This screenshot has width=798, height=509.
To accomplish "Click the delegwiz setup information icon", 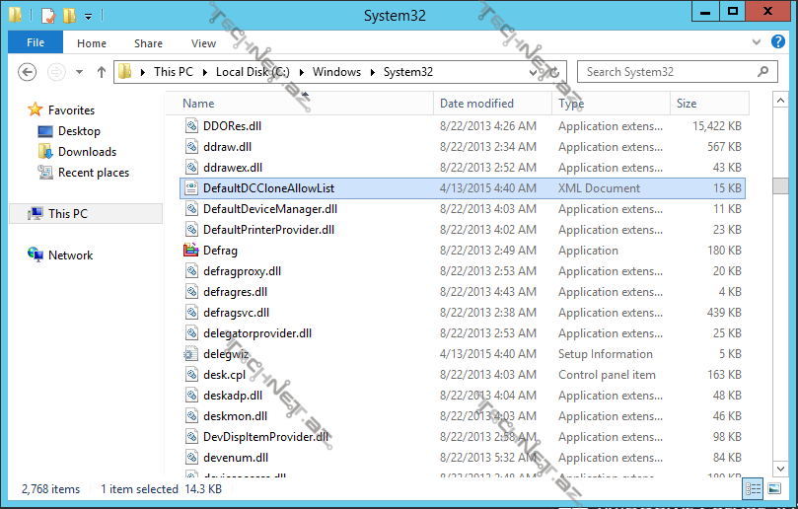I will click(190, 354).
